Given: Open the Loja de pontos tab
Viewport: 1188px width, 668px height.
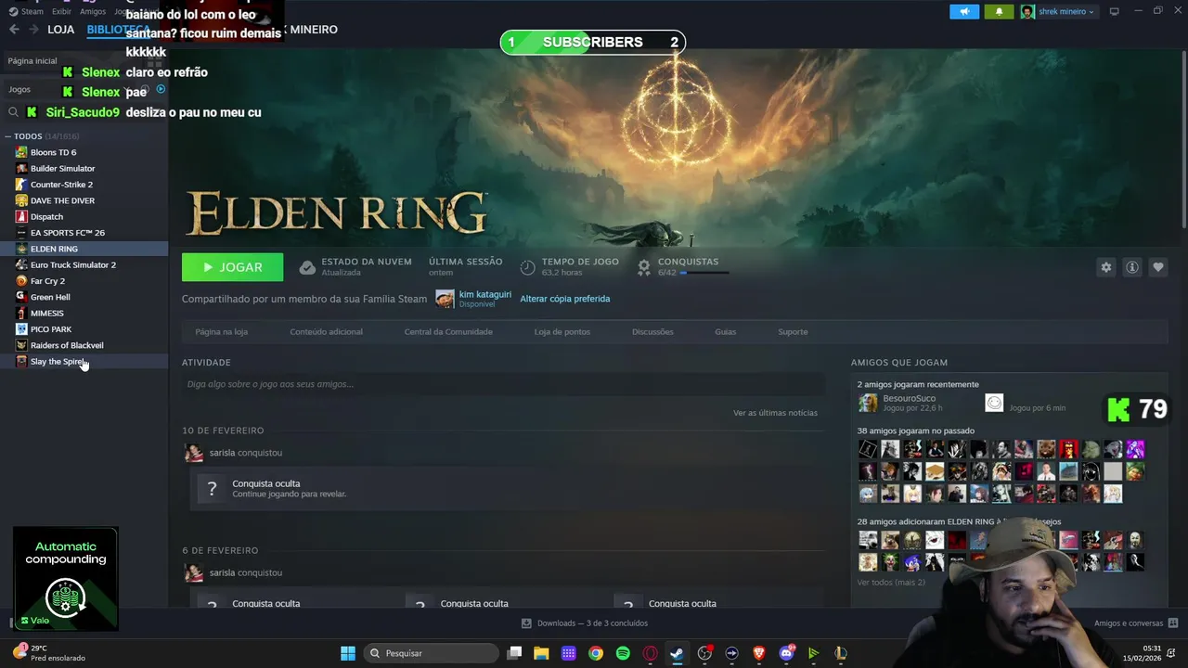Looking at the screenshot, I should (562, 331).
